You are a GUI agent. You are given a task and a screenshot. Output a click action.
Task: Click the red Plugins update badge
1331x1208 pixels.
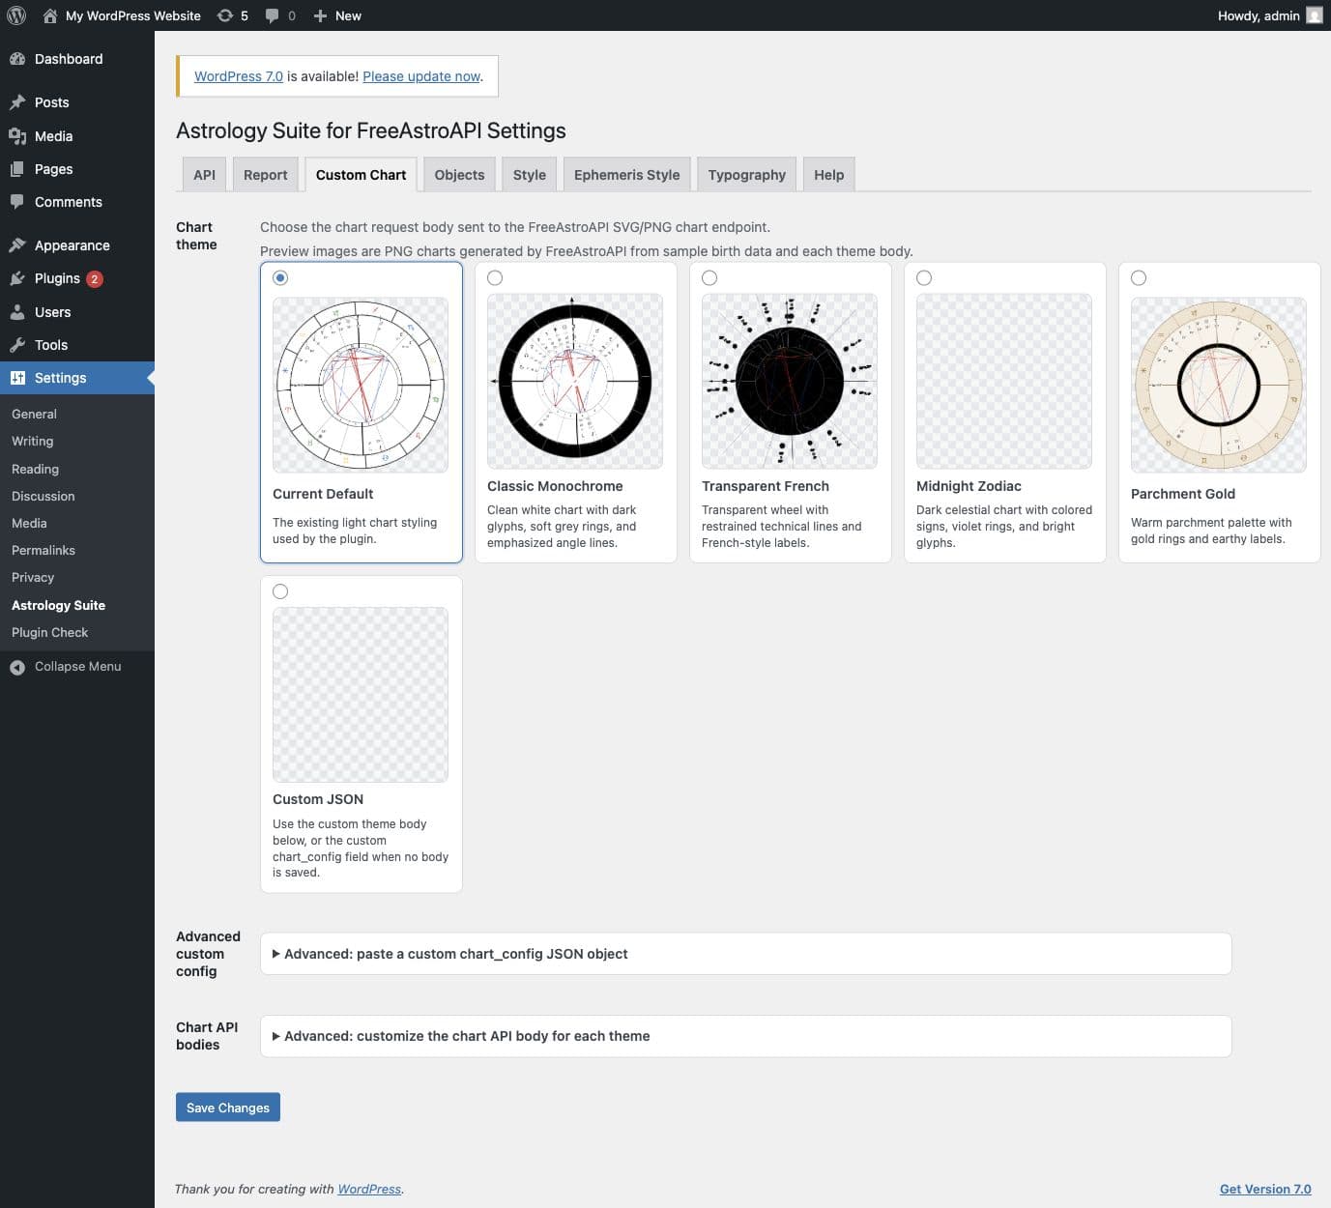pyautogui.click(x=95, y=279)
